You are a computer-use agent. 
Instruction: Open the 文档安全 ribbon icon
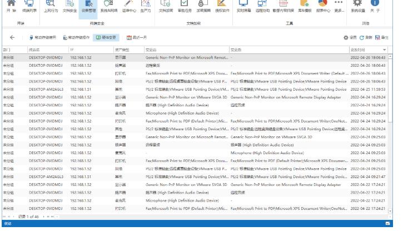(x=69, y=6)
